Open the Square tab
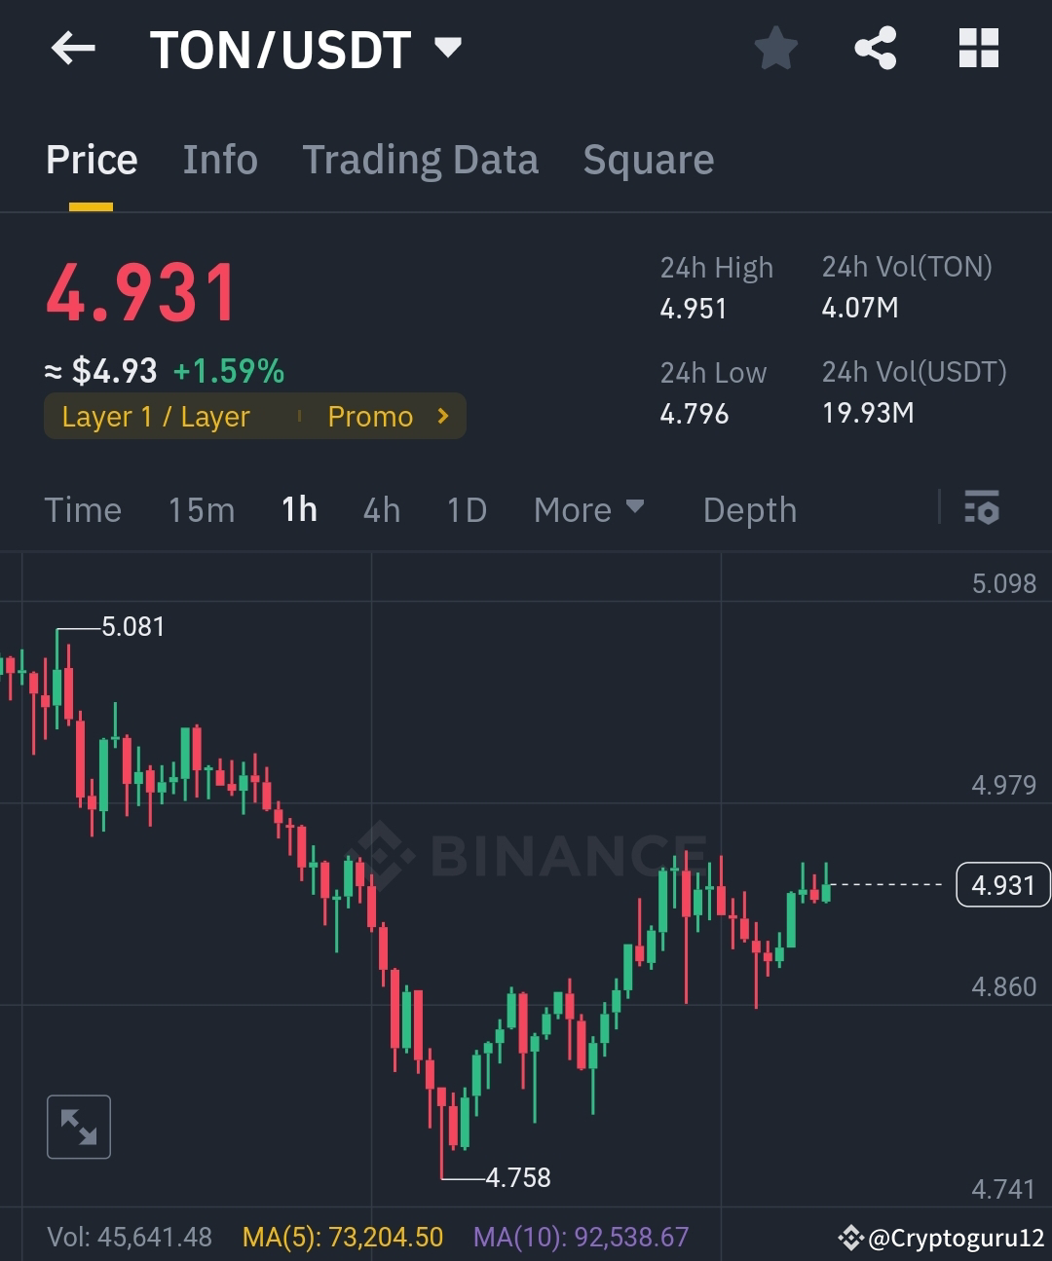 [648, 159]
